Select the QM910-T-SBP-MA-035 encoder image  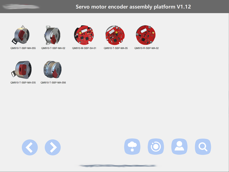22,70
